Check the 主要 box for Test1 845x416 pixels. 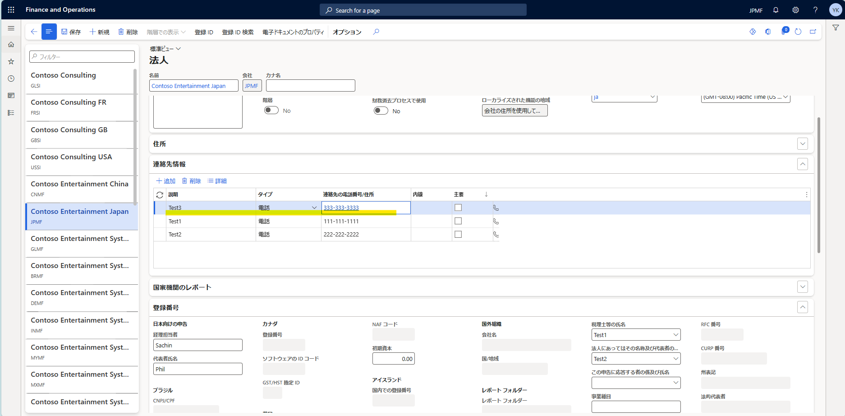(458, 221)
